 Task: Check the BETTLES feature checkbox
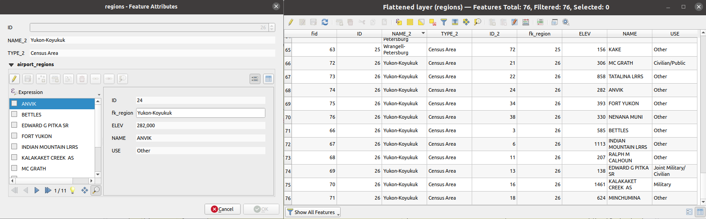[14, 114]
